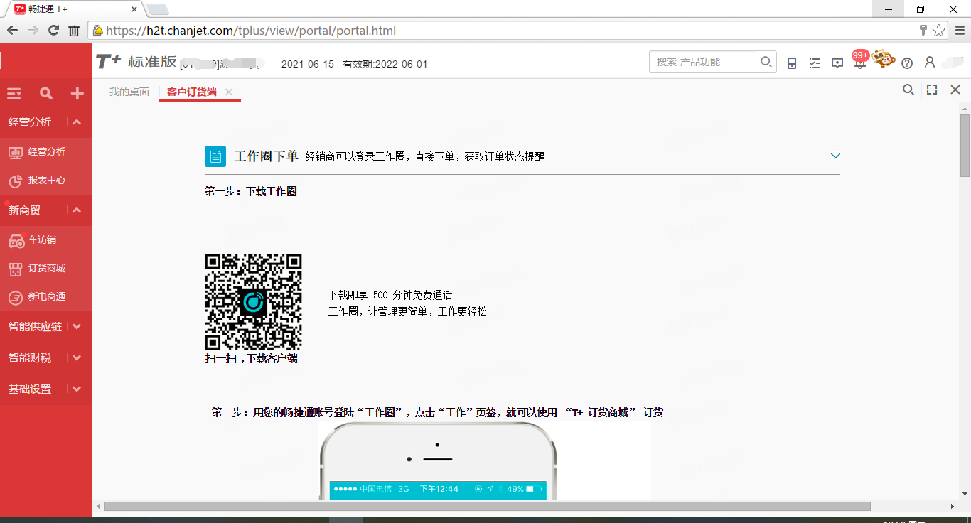
Task: Close all tabs X icon in tab bar
Action: tap(955, 90)
